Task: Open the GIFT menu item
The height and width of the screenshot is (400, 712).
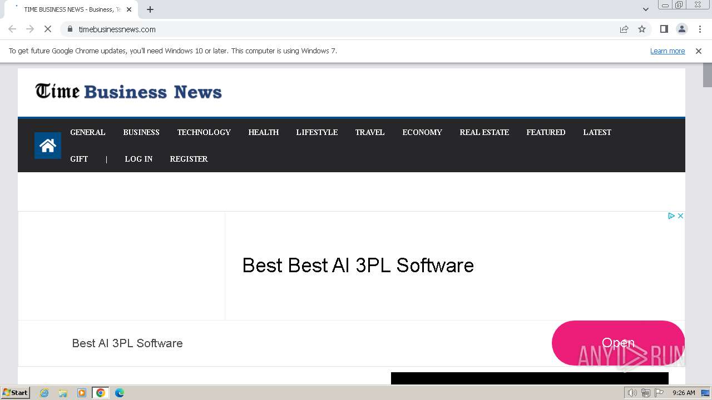Action: (79, 159)
